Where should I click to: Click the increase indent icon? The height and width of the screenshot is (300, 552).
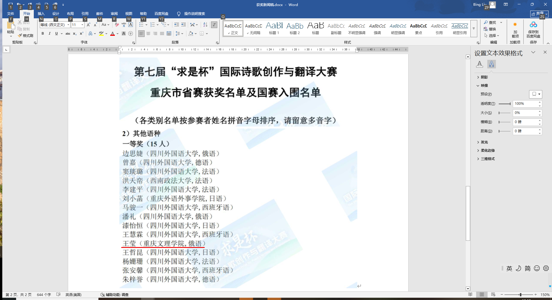184,25
